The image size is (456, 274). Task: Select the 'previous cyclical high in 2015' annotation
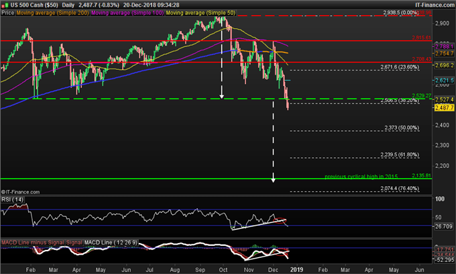coord(361,177)
